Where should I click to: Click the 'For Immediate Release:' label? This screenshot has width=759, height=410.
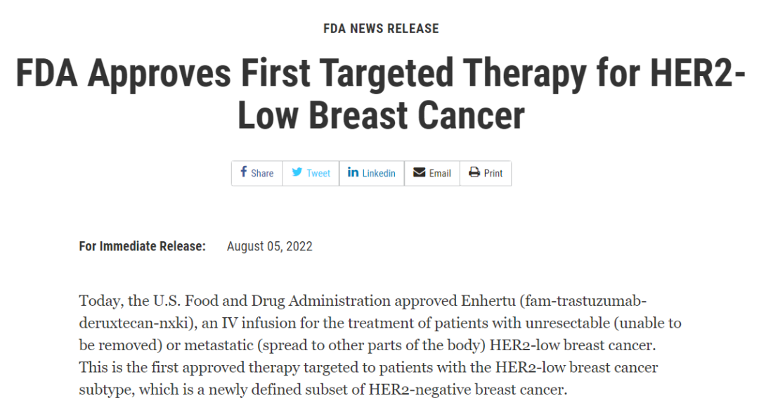pyautogui.click(x=142, y=246)
